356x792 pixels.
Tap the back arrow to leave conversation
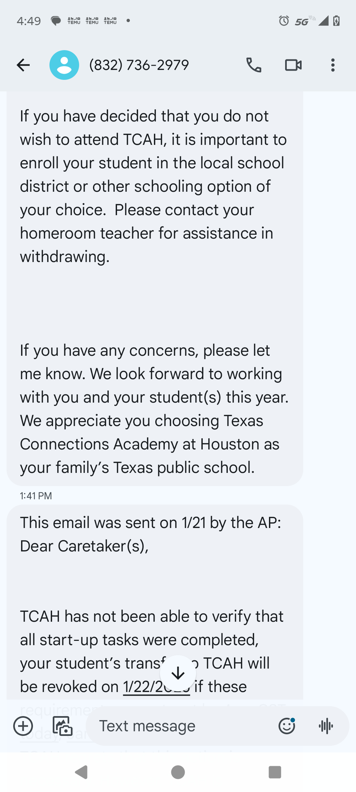tap(23, 65)
